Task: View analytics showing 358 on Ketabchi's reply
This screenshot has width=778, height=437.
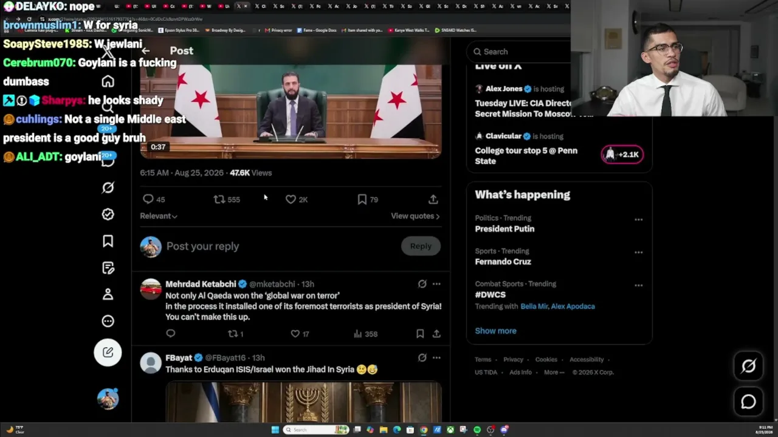Action: tap(365, 334)
